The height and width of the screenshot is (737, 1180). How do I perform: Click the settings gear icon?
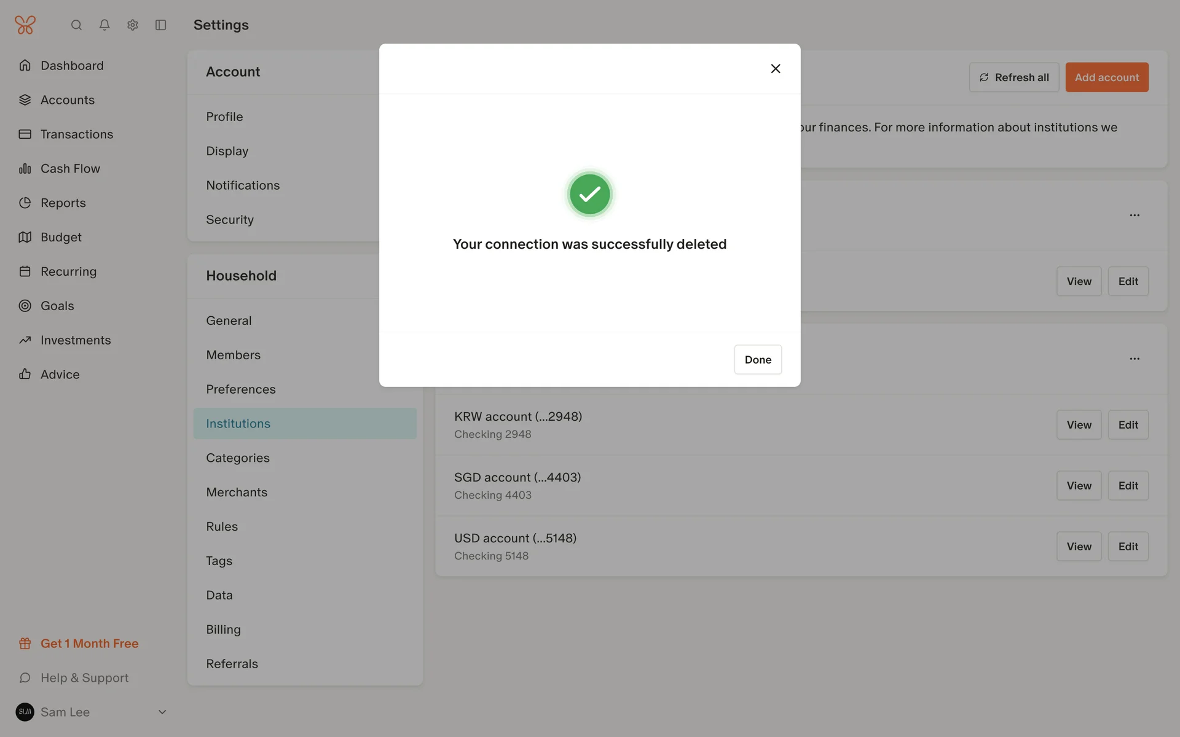[133, 25]
